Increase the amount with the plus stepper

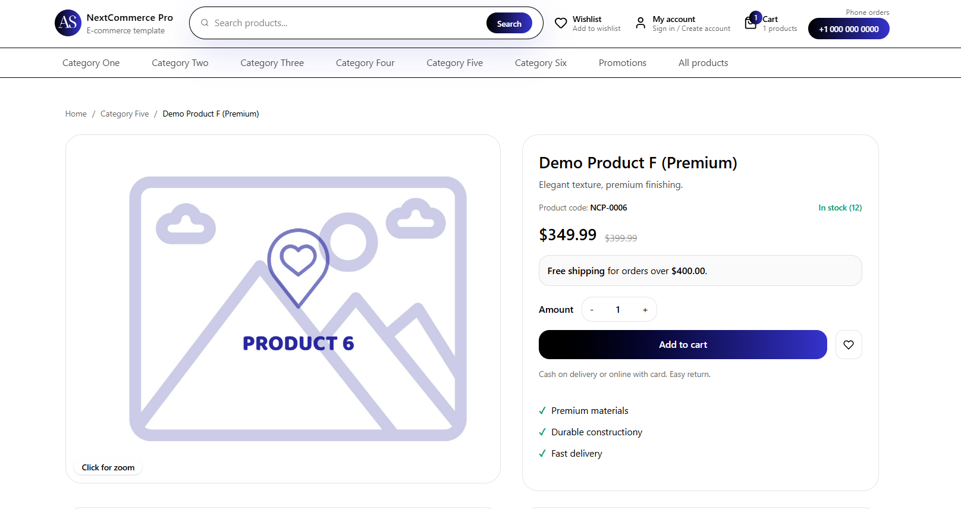pyautogui.click(x=645, y=309)
